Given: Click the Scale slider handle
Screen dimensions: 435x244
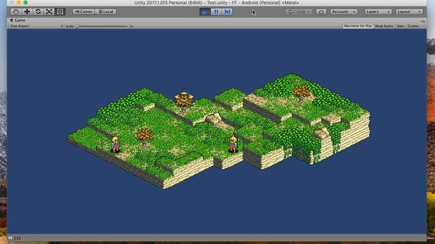Looking at the screenshot, I should [x=77, y=26].
